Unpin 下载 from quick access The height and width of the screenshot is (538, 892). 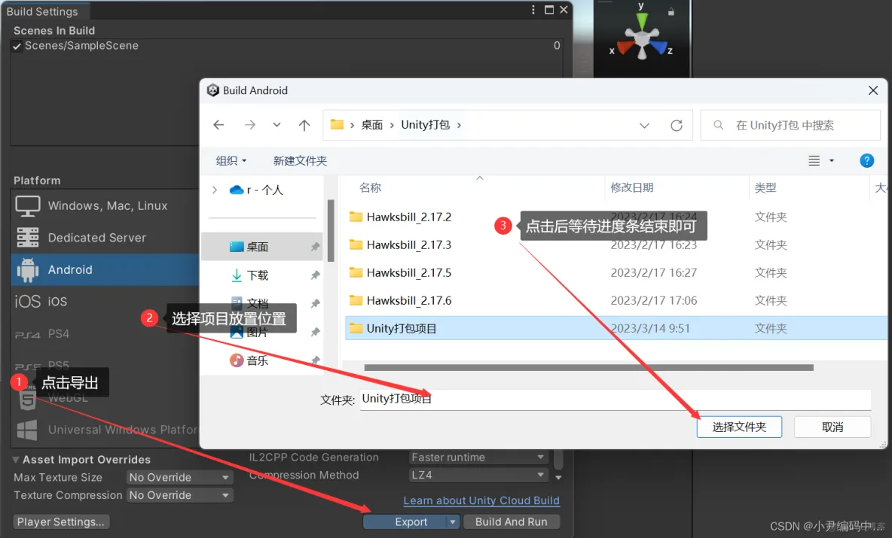pos(315,275)
